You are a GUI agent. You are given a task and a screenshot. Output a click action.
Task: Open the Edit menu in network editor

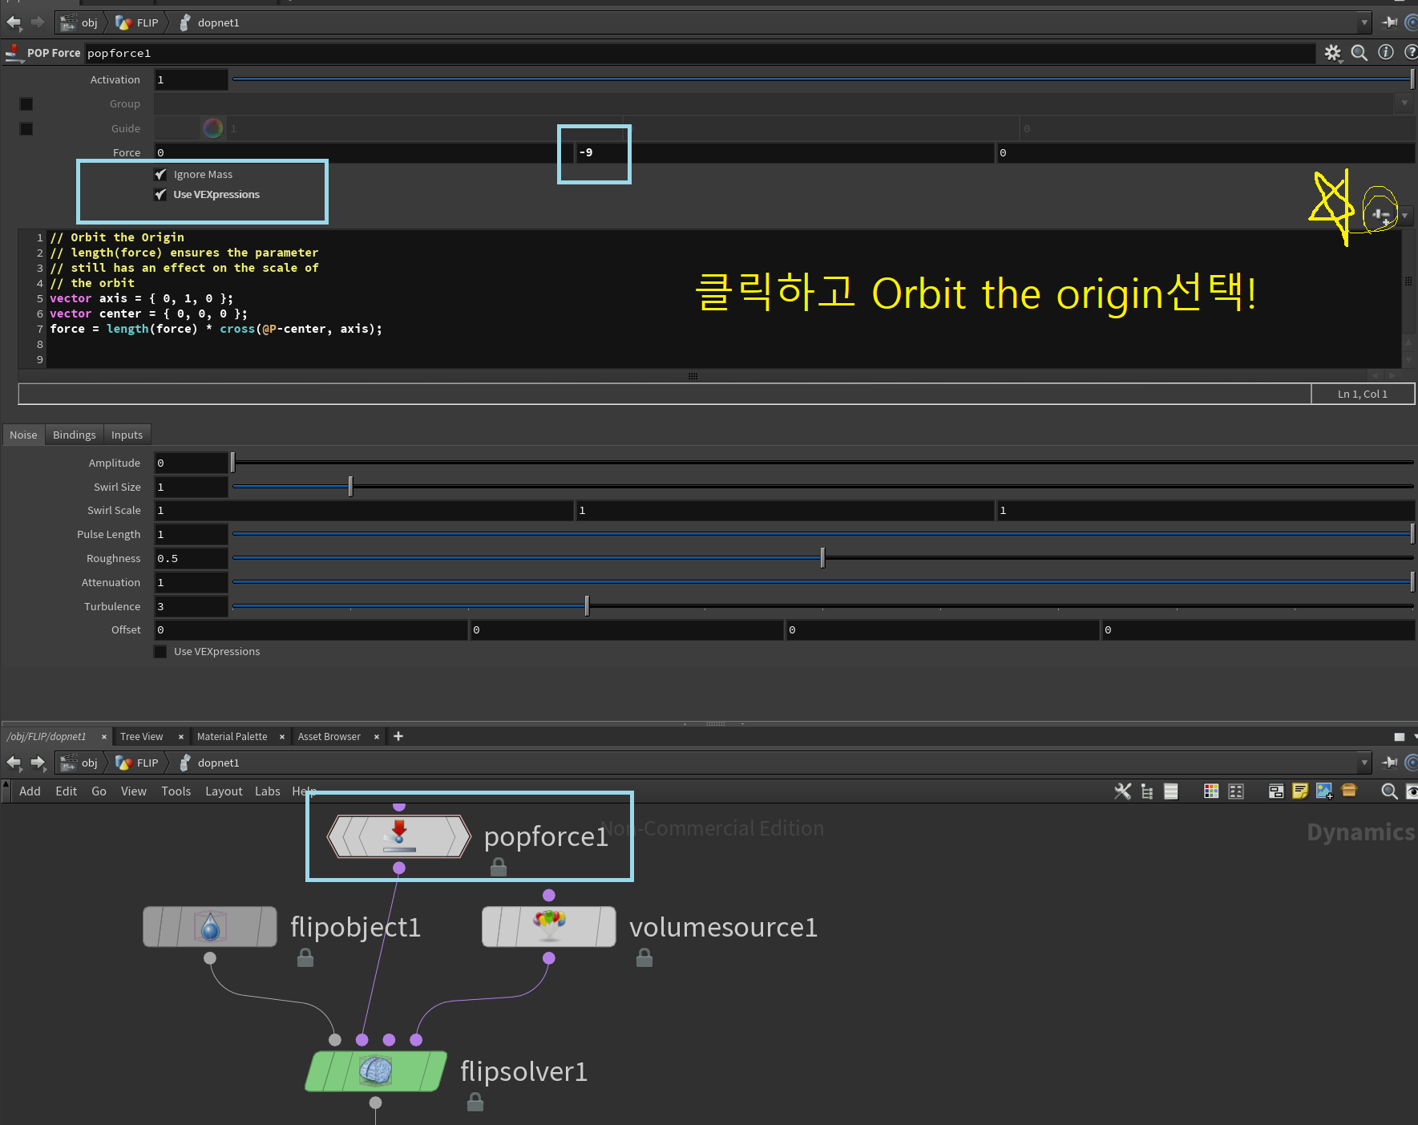[66, 791]
